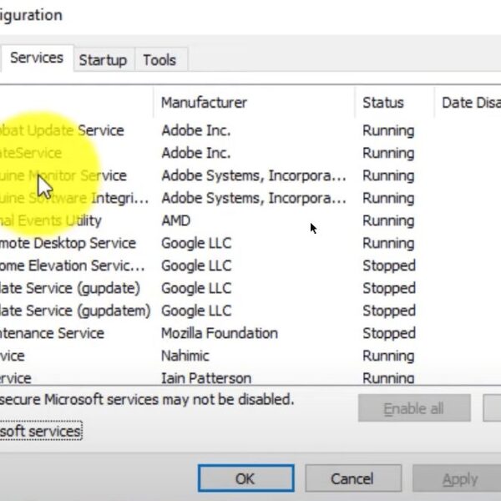Select the Update Service (gupdate) row name
Image resolution: width=501 pixels, height=501 pixels.
point(69,288)
